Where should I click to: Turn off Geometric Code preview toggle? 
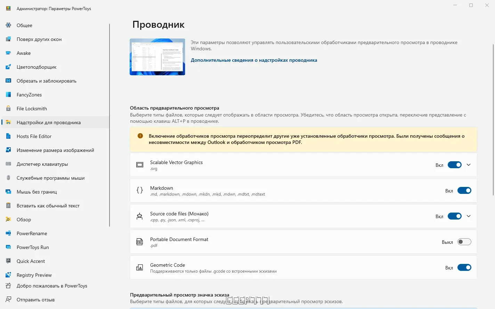click(x=464, y=267)
